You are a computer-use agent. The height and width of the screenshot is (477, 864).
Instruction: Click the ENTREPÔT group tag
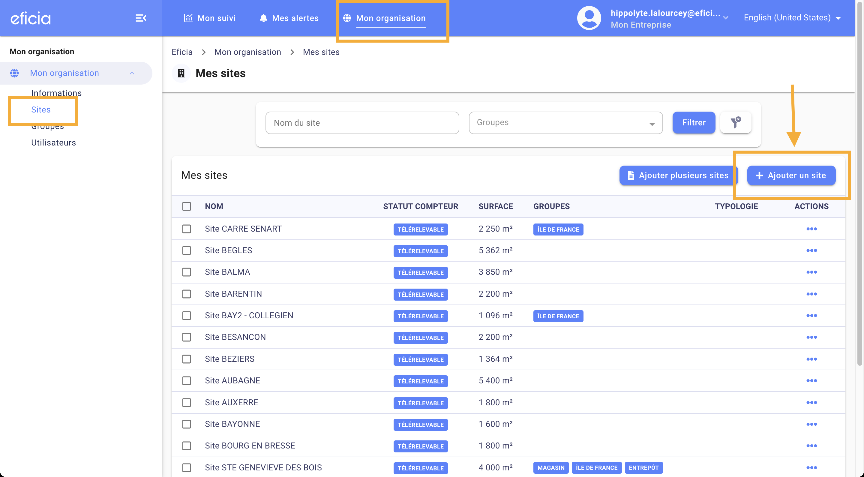pos(643,468)
